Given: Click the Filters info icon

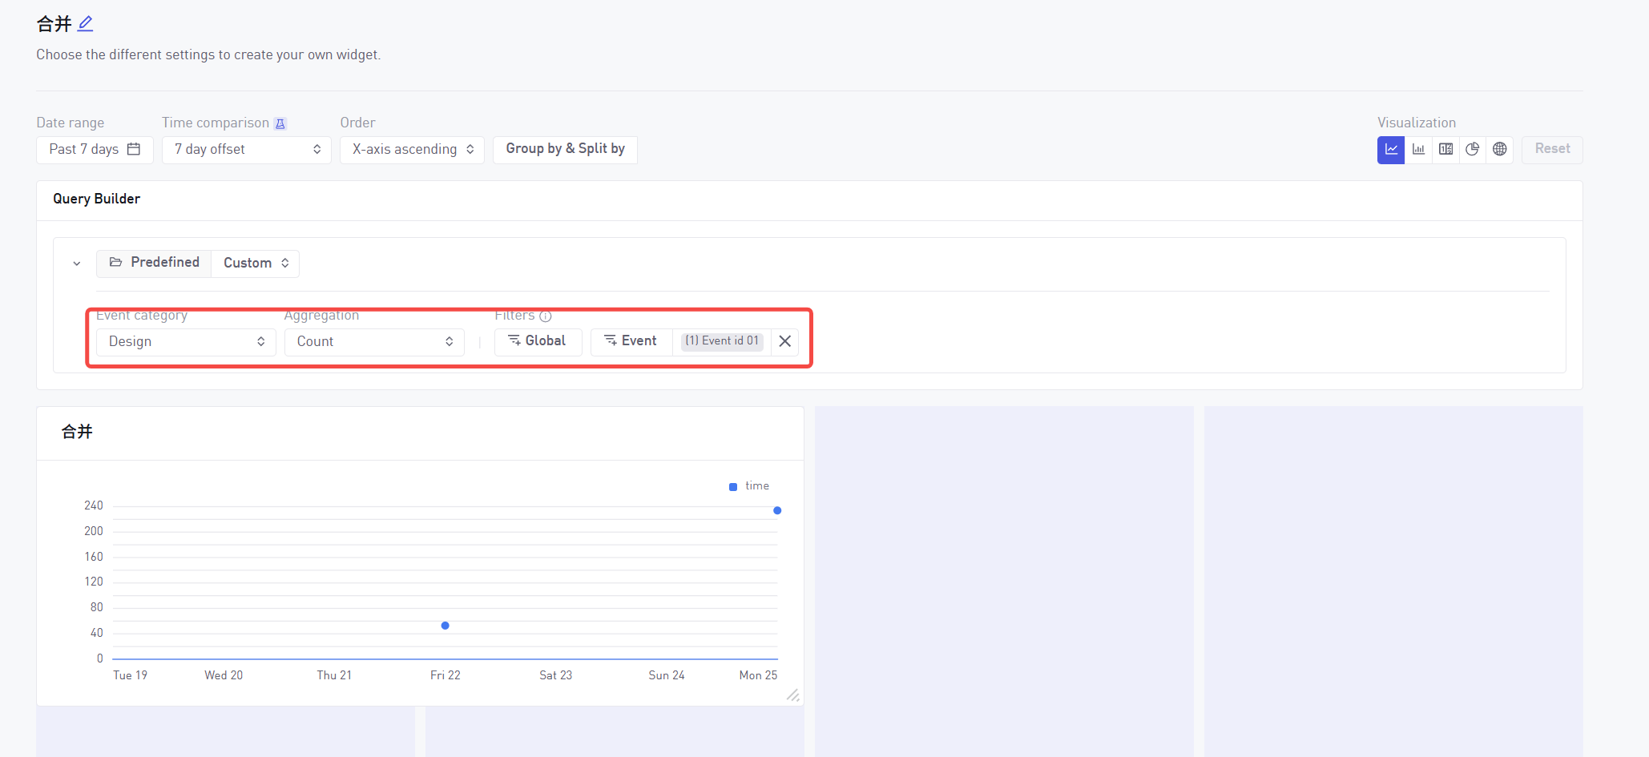Looking at the screenshot, I should [x=546, y=316].
